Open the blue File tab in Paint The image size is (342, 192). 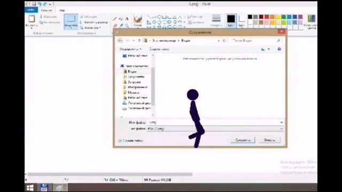click(x=31, y=10)
